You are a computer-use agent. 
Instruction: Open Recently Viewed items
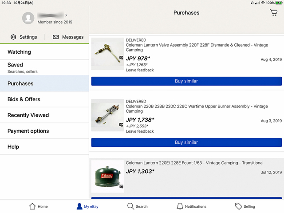(44, 115)
